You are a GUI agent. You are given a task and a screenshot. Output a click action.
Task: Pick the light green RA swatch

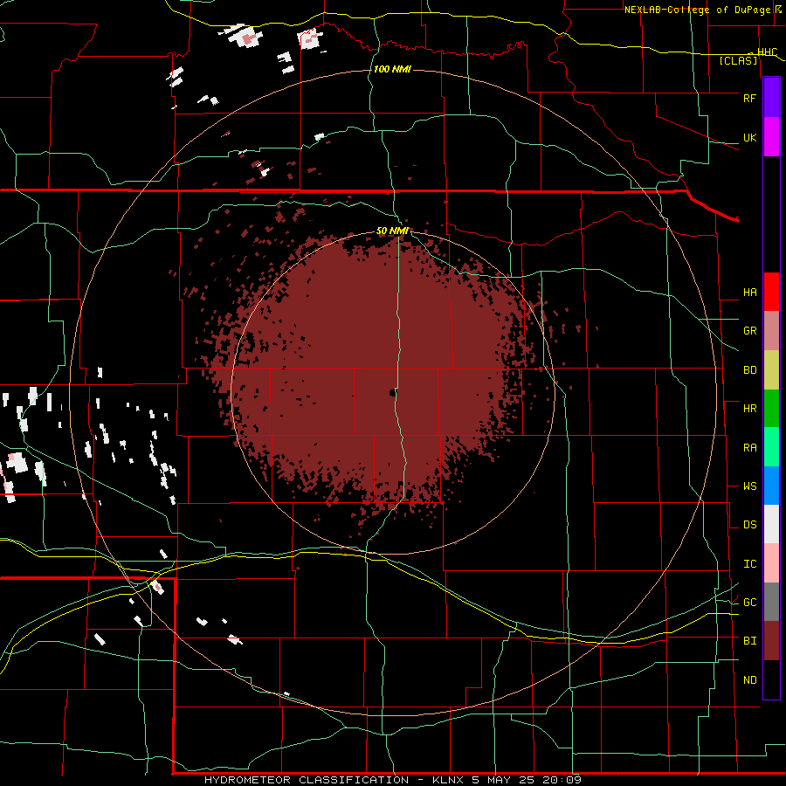point(771,447)
